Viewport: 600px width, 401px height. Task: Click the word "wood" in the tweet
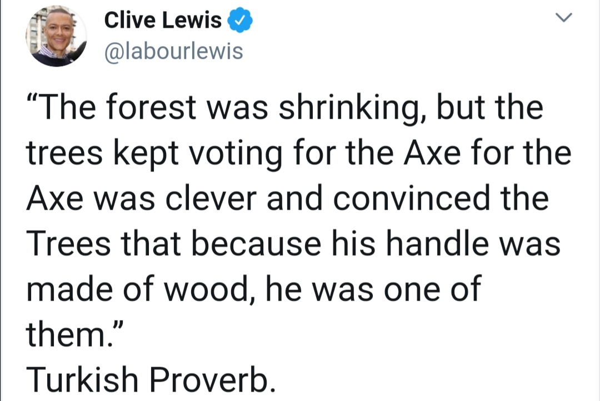point(206,288)
